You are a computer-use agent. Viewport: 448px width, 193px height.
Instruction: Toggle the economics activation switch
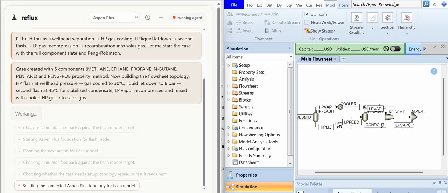(395, 49)
